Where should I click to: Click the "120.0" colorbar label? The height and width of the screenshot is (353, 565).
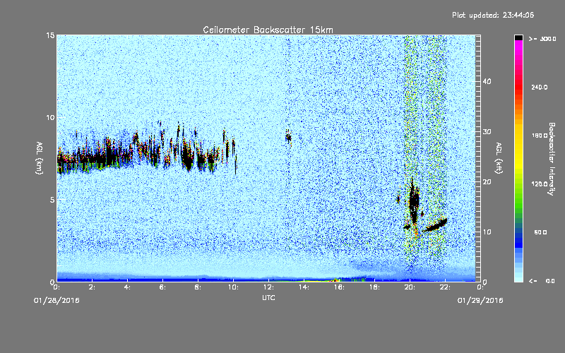pyautogui.click(x=540, y=184)
